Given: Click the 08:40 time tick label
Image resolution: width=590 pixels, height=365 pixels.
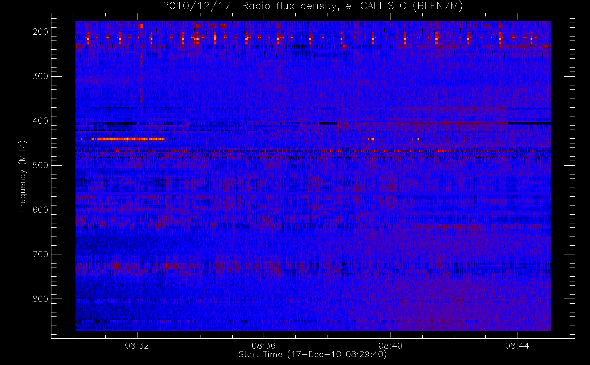Looking at the screenshot, I should [x=390, y=346].
